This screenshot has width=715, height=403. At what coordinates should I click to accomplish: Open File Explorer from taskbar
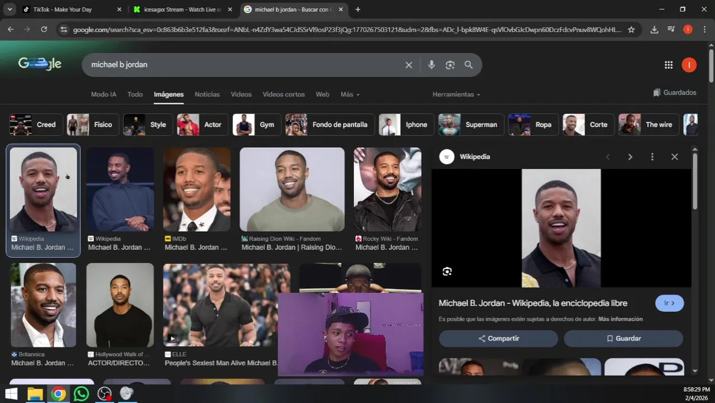tap(35, 394)
